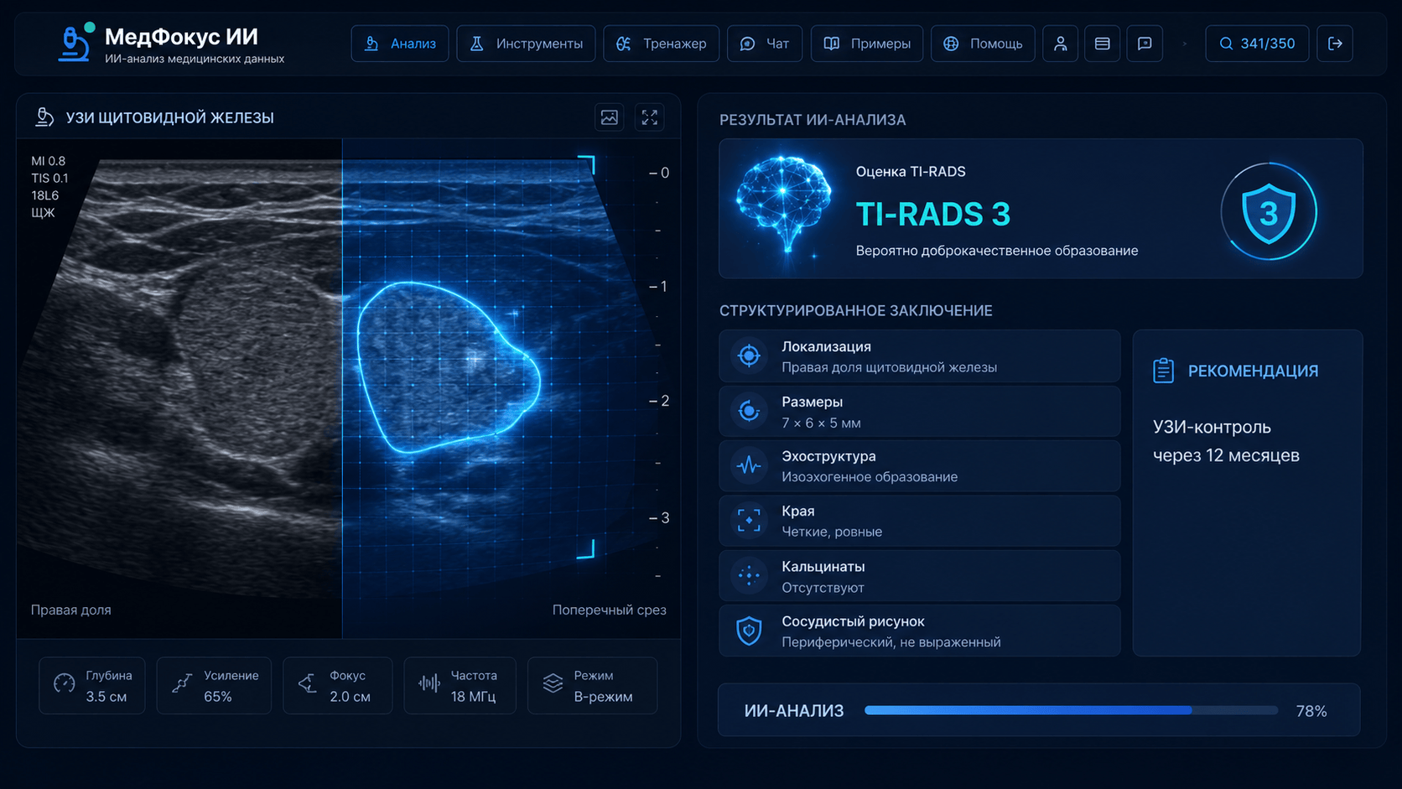The height and width of the screenshot is (789, 1402).
Task: Open the user profile icon
Action: [x=1060, y=44]
